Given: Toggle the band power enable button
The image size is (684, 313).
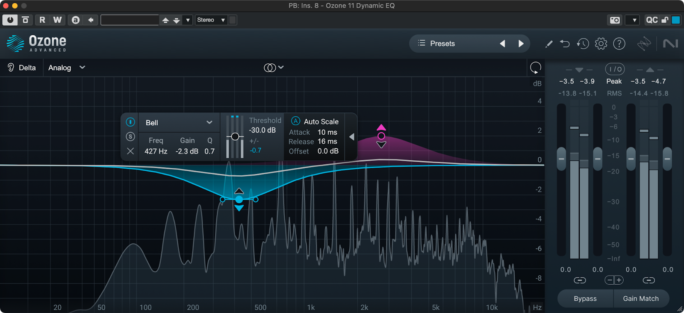Looking at the screenshot, I should point(130,122).
